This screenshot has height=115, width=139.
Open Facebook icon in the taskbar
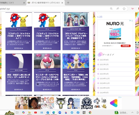(x=78, y=113)
